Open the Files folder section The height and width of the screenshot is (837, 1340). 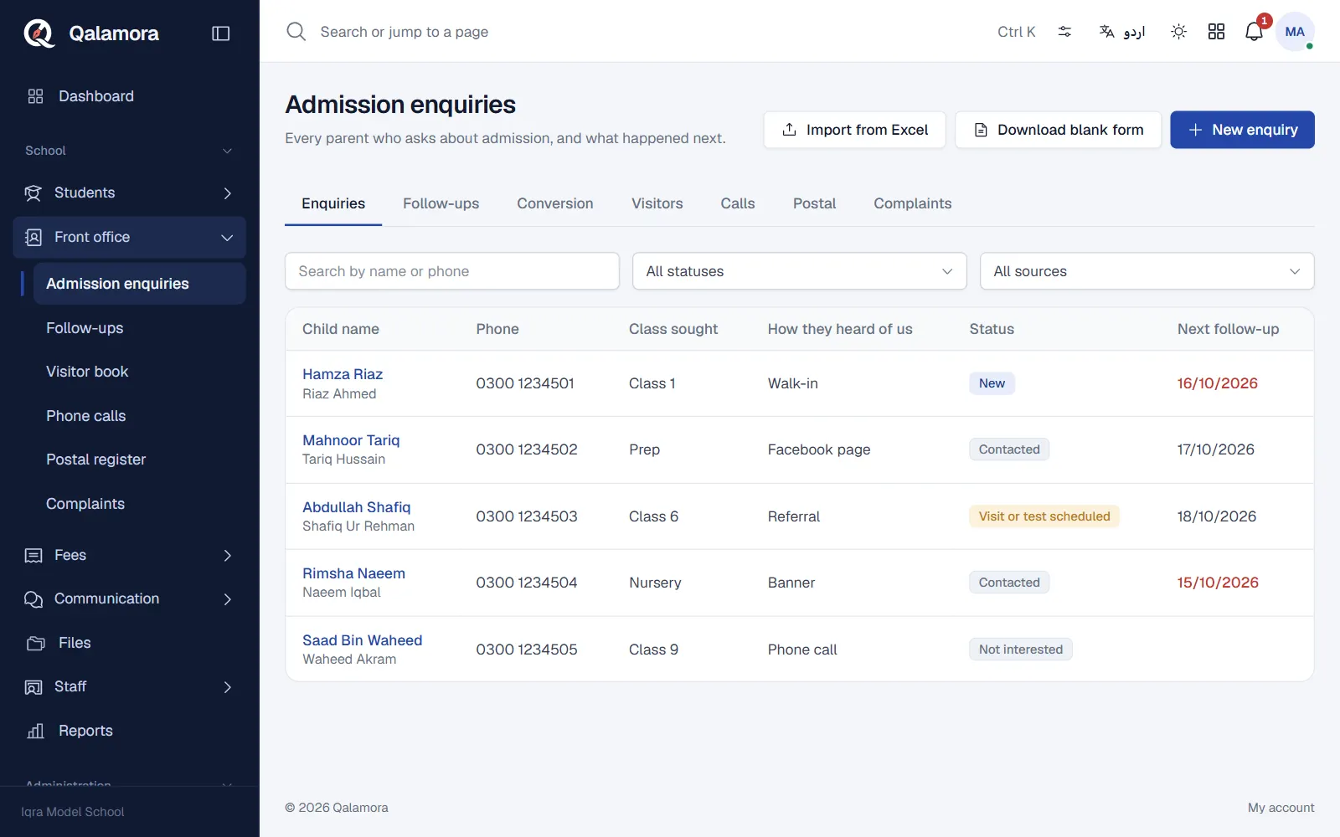(129, 643)
